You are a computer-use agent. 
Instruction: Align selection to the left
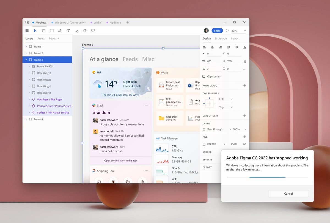204,47
